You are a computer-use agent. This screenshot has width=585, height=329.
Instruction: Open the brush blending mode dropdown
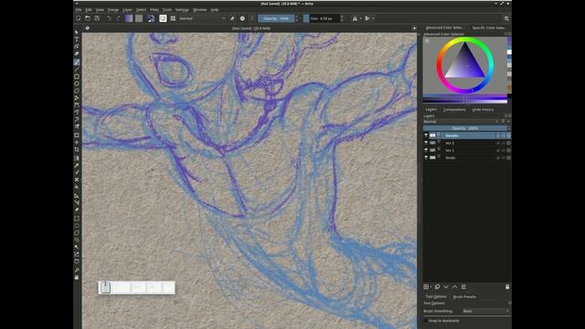(202, 18)
